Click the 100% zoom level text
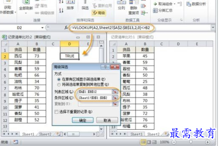This screenshot has height=146, width=219. pos(164,142)
